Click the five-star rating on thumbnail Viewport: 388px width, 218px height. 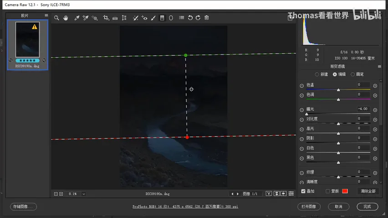click(x=27, y=60)
